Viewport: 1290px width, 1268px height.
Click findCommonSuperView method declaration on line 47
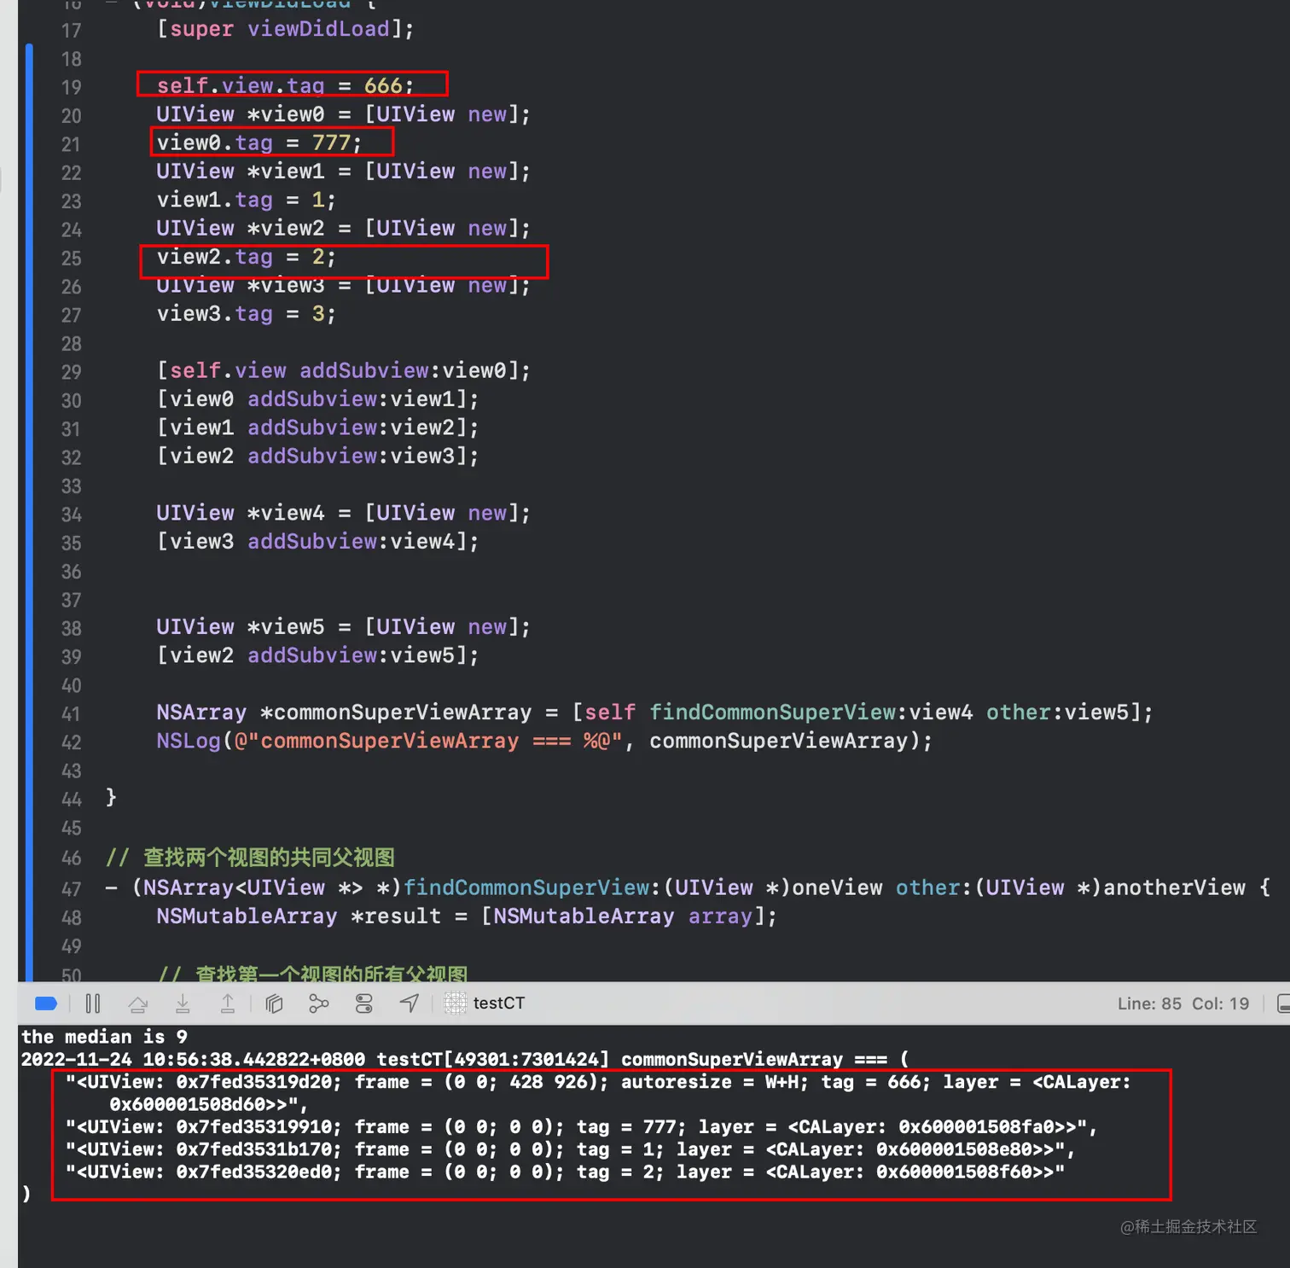pos(688,887)
